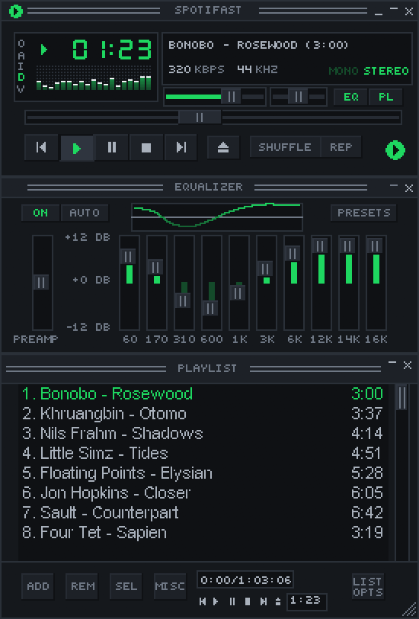The image size is (419, 619).
Task: Toggle SHUFFLE mode
Action: 285,147
